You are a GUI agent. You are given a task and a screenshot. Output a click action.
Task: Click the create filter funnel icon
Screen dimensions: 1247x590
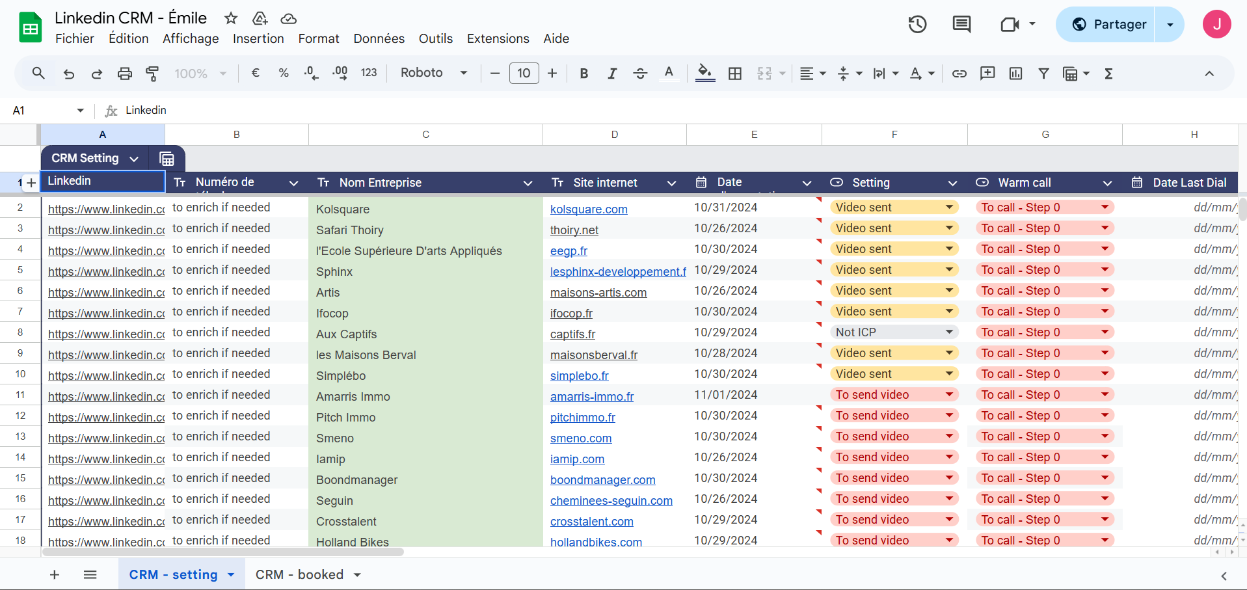(1043, 74)
